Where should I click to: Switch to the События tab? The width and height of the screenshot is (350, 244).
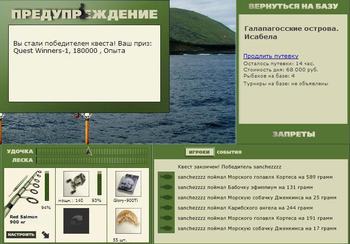click(229, 152)
